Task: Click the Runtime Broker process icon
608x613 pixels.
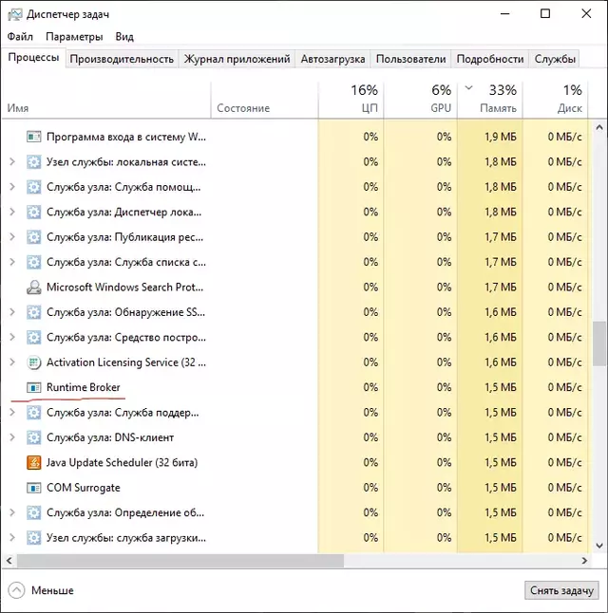Action: point(34,387)
